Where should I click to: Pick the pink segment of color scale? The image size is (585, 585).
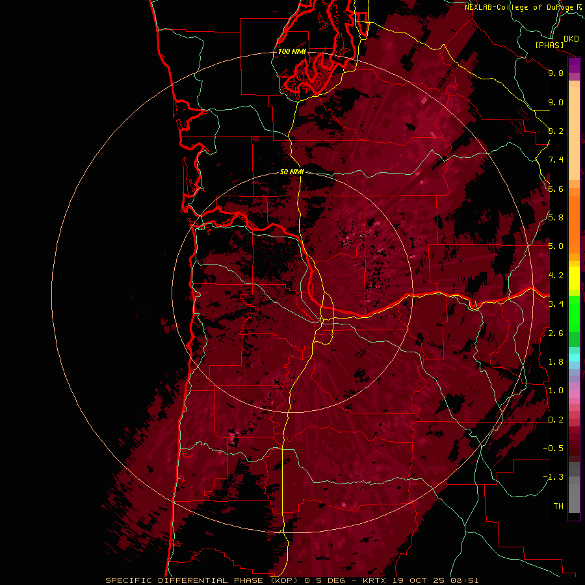tap(574, 394)
